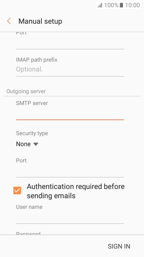
Task: Focus the IMAP path prefix Optional field
Action: [x=70, y=70]
